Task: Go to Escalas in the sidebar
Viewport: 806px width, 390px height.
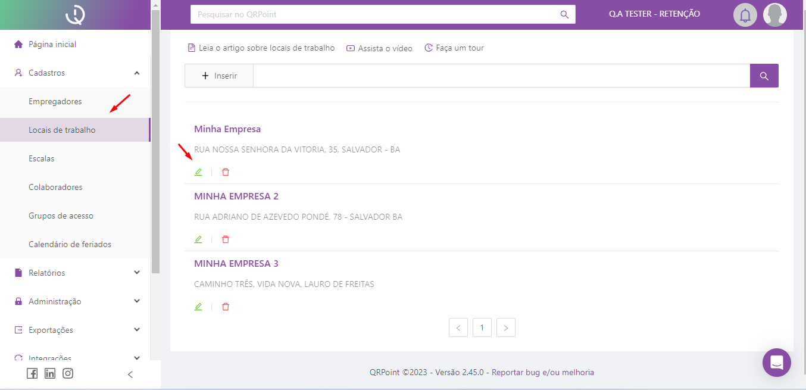Action: 42,158
